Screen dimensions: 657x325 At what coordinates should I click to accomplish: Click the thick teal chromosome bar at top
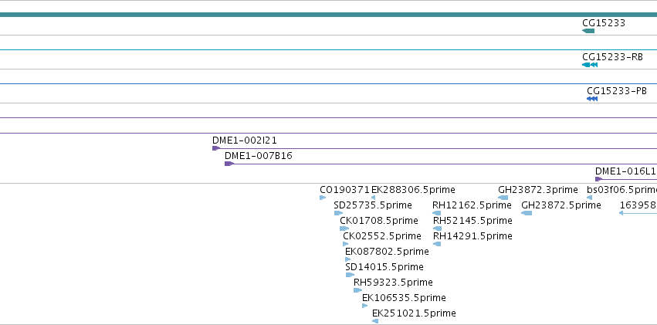(329, 15)
